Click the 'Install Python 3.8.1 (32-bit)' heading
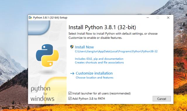This screenshot has width=187, height=111. [102, 27]
